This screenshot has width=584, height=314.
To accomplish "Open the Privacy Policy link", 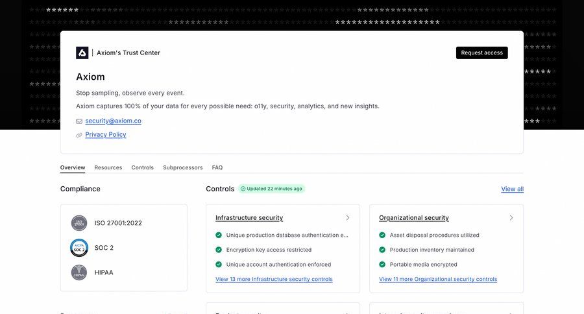I will (106, 134).
